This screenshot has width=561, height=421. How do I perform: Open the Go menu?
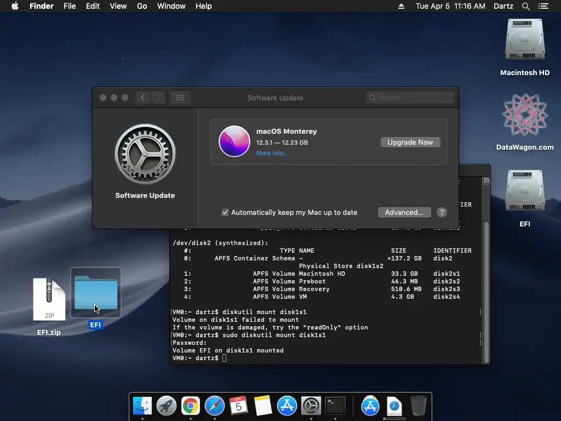click(142, 6)
